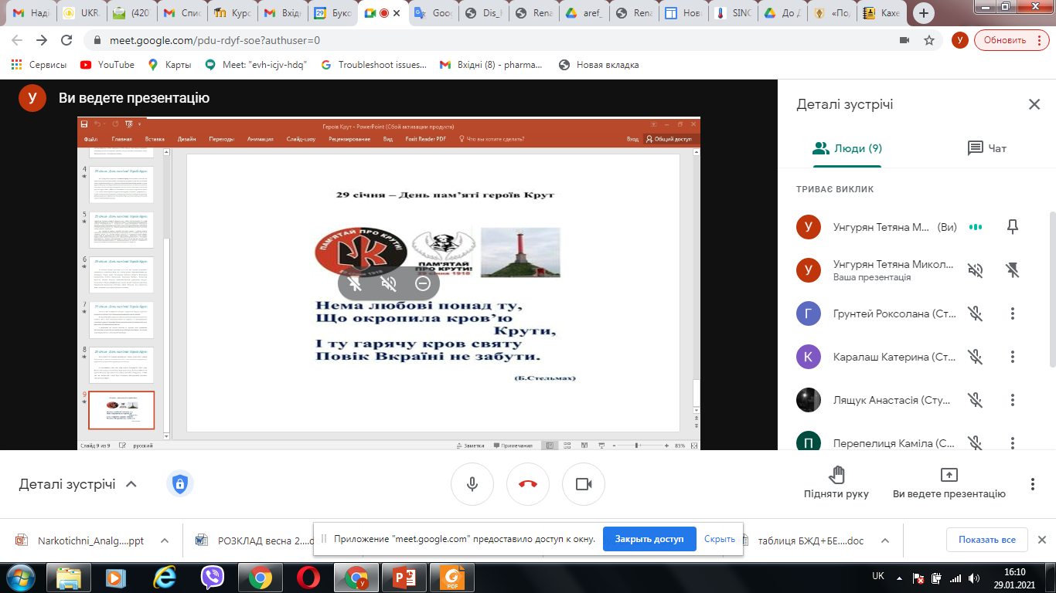Bookmark this page with the star icon

[x=929, y=40]
